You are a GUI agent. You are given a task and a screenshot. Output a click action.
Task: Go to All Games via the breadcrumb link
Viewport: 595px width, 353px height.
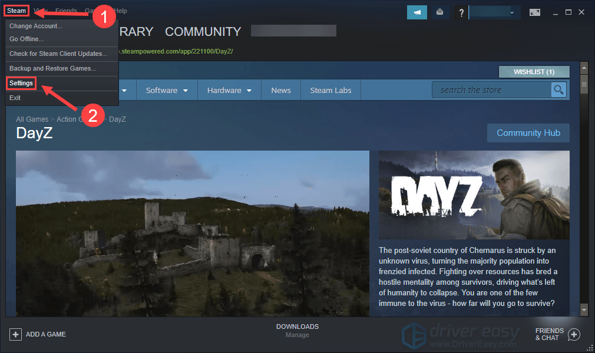[32, 119]
